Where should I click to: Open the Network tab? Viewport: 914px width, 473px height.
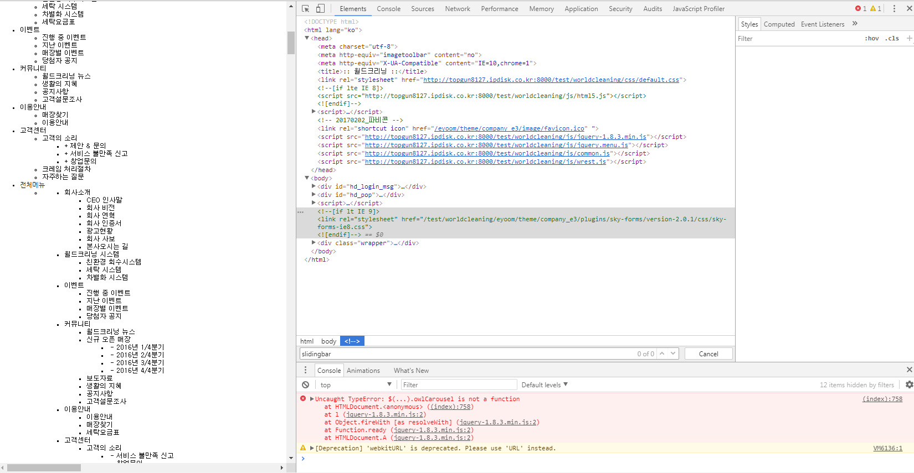(458, 9)
